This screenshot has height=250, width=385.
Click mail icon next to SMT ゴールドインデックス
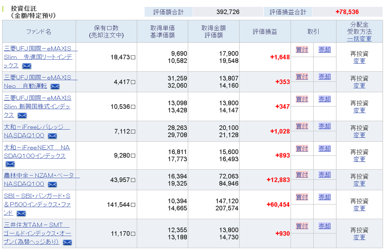coord(67,243)
